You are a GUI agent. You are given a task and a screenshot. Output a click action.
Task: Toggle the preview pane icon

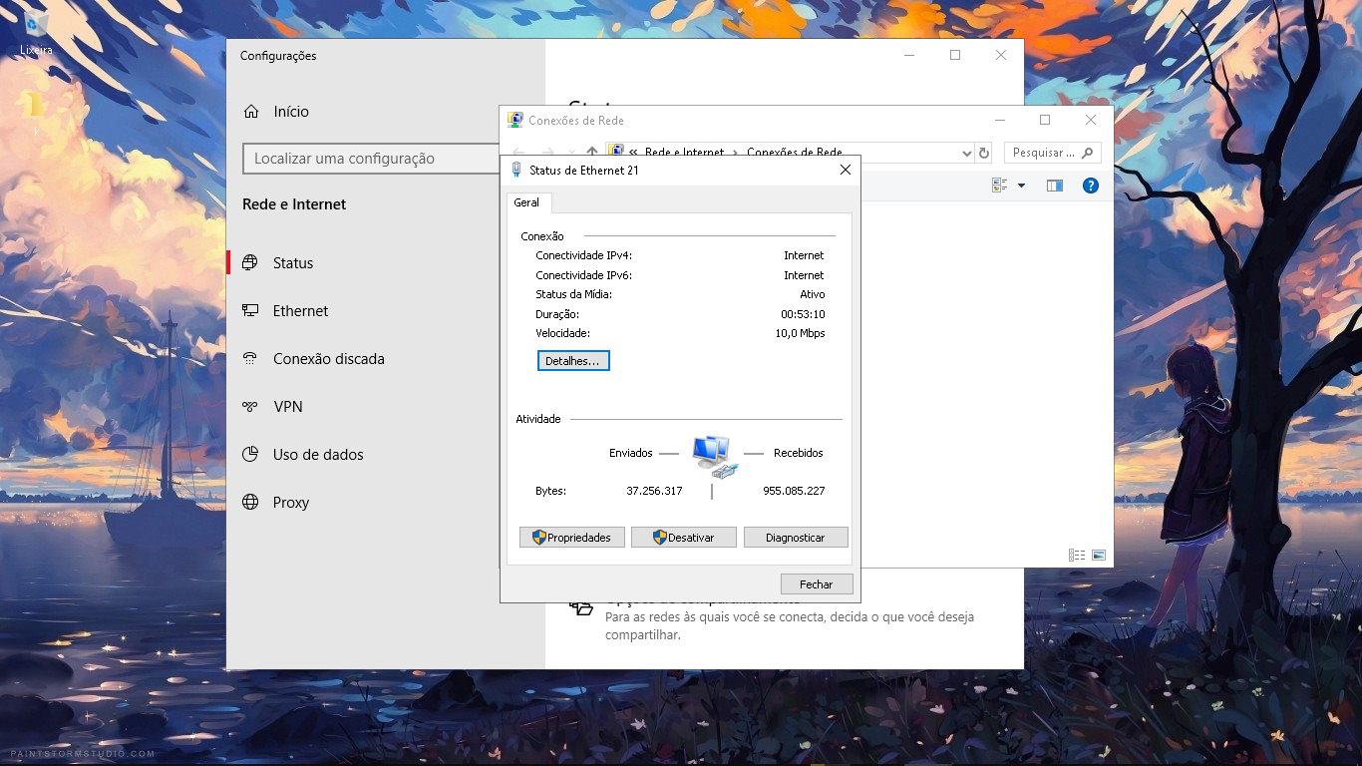click(x=1055, y=186)
